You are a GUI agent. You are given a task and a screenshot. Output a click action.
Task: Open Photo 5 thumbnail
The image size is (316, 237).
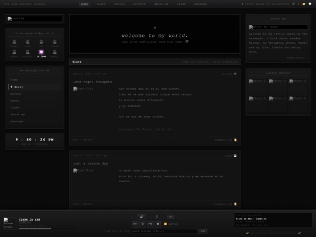click(x=278, y=104)
